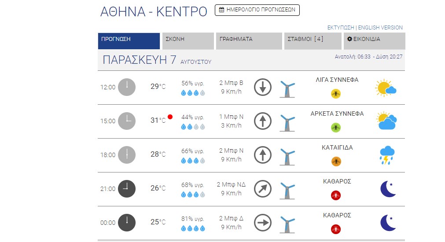
Task: Click the crescent moon icon at 00:00
Action: (388, 223)
